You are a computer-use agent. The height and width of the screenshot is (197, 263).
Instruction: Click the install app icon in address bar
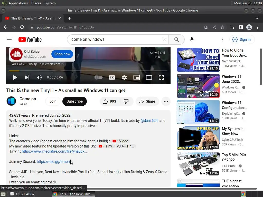pos(206,27)
